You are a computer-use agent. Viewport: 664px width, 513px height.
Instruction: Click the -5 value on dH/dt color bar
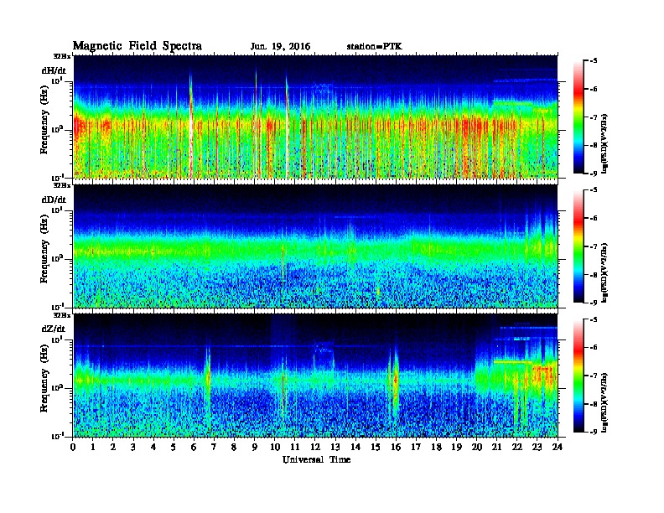(594, 61)
